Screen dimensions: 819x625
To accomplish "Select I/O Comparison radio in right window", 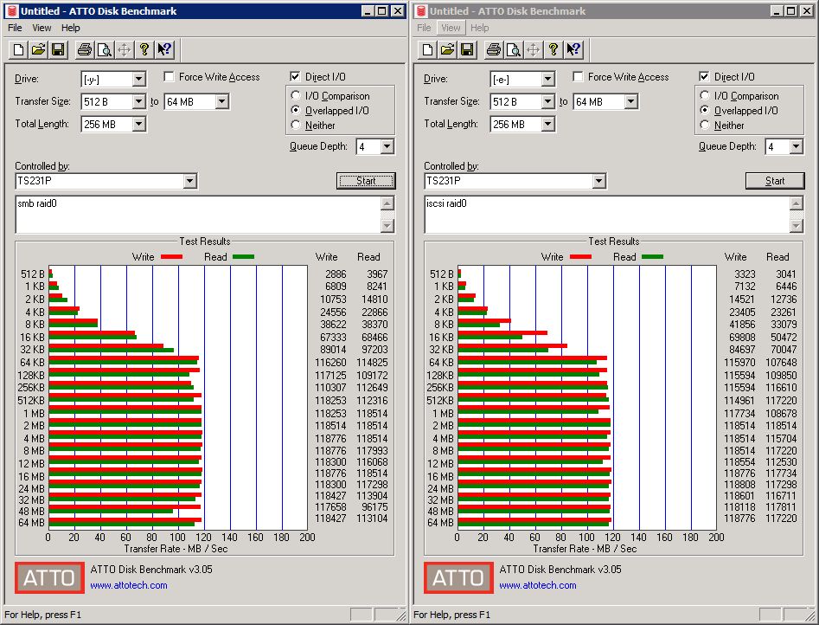I will point(705,96).
